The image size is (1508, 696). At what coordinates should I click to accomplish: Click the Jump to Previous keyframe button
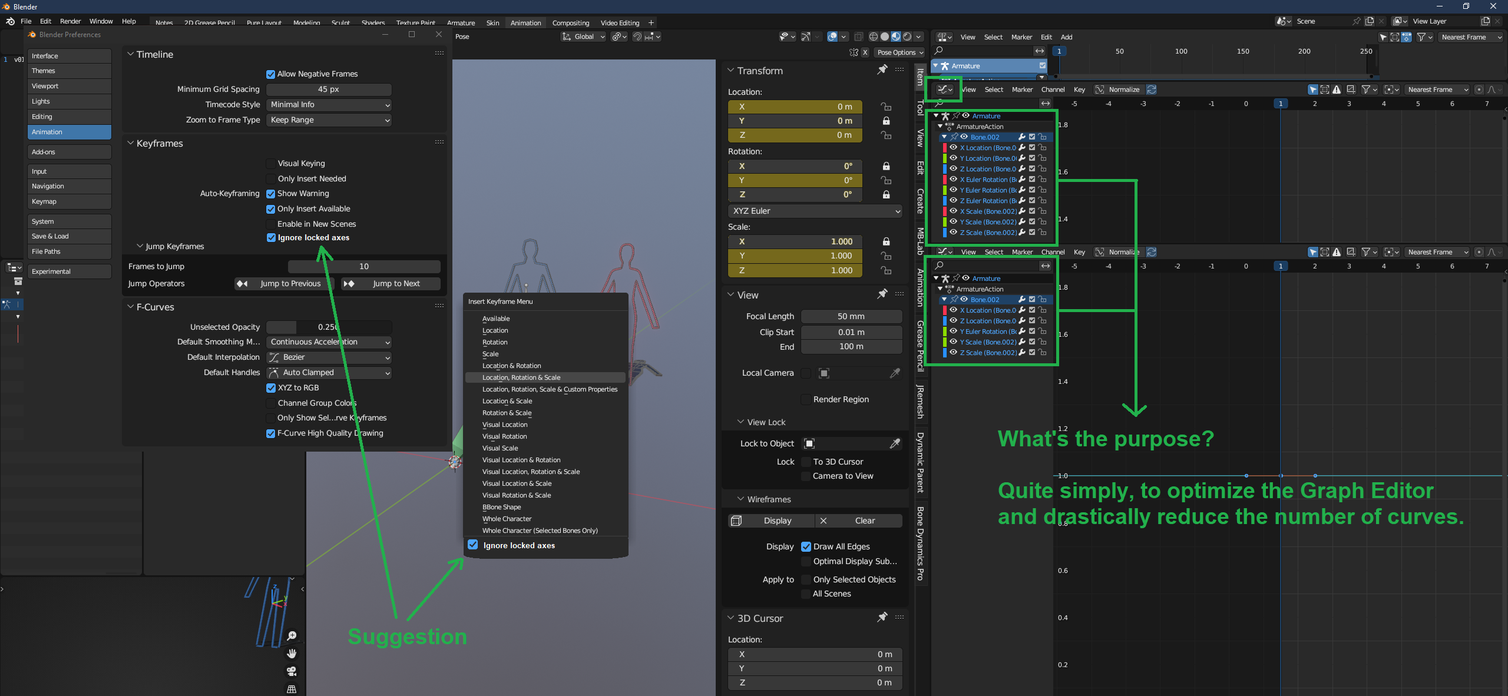(284, 284)
